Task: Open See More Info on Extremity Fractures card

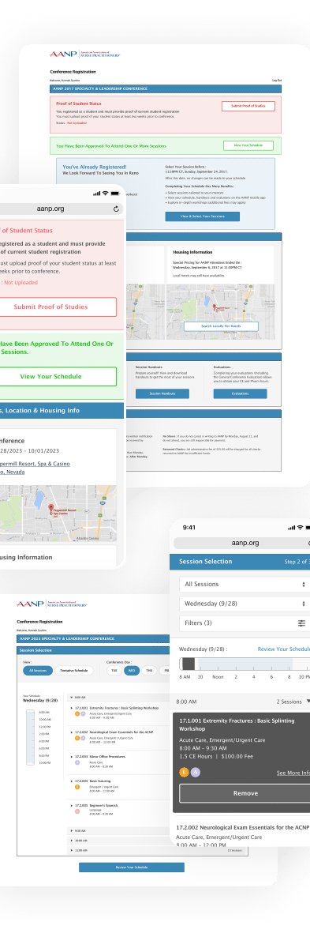Action: coord(293,773)
